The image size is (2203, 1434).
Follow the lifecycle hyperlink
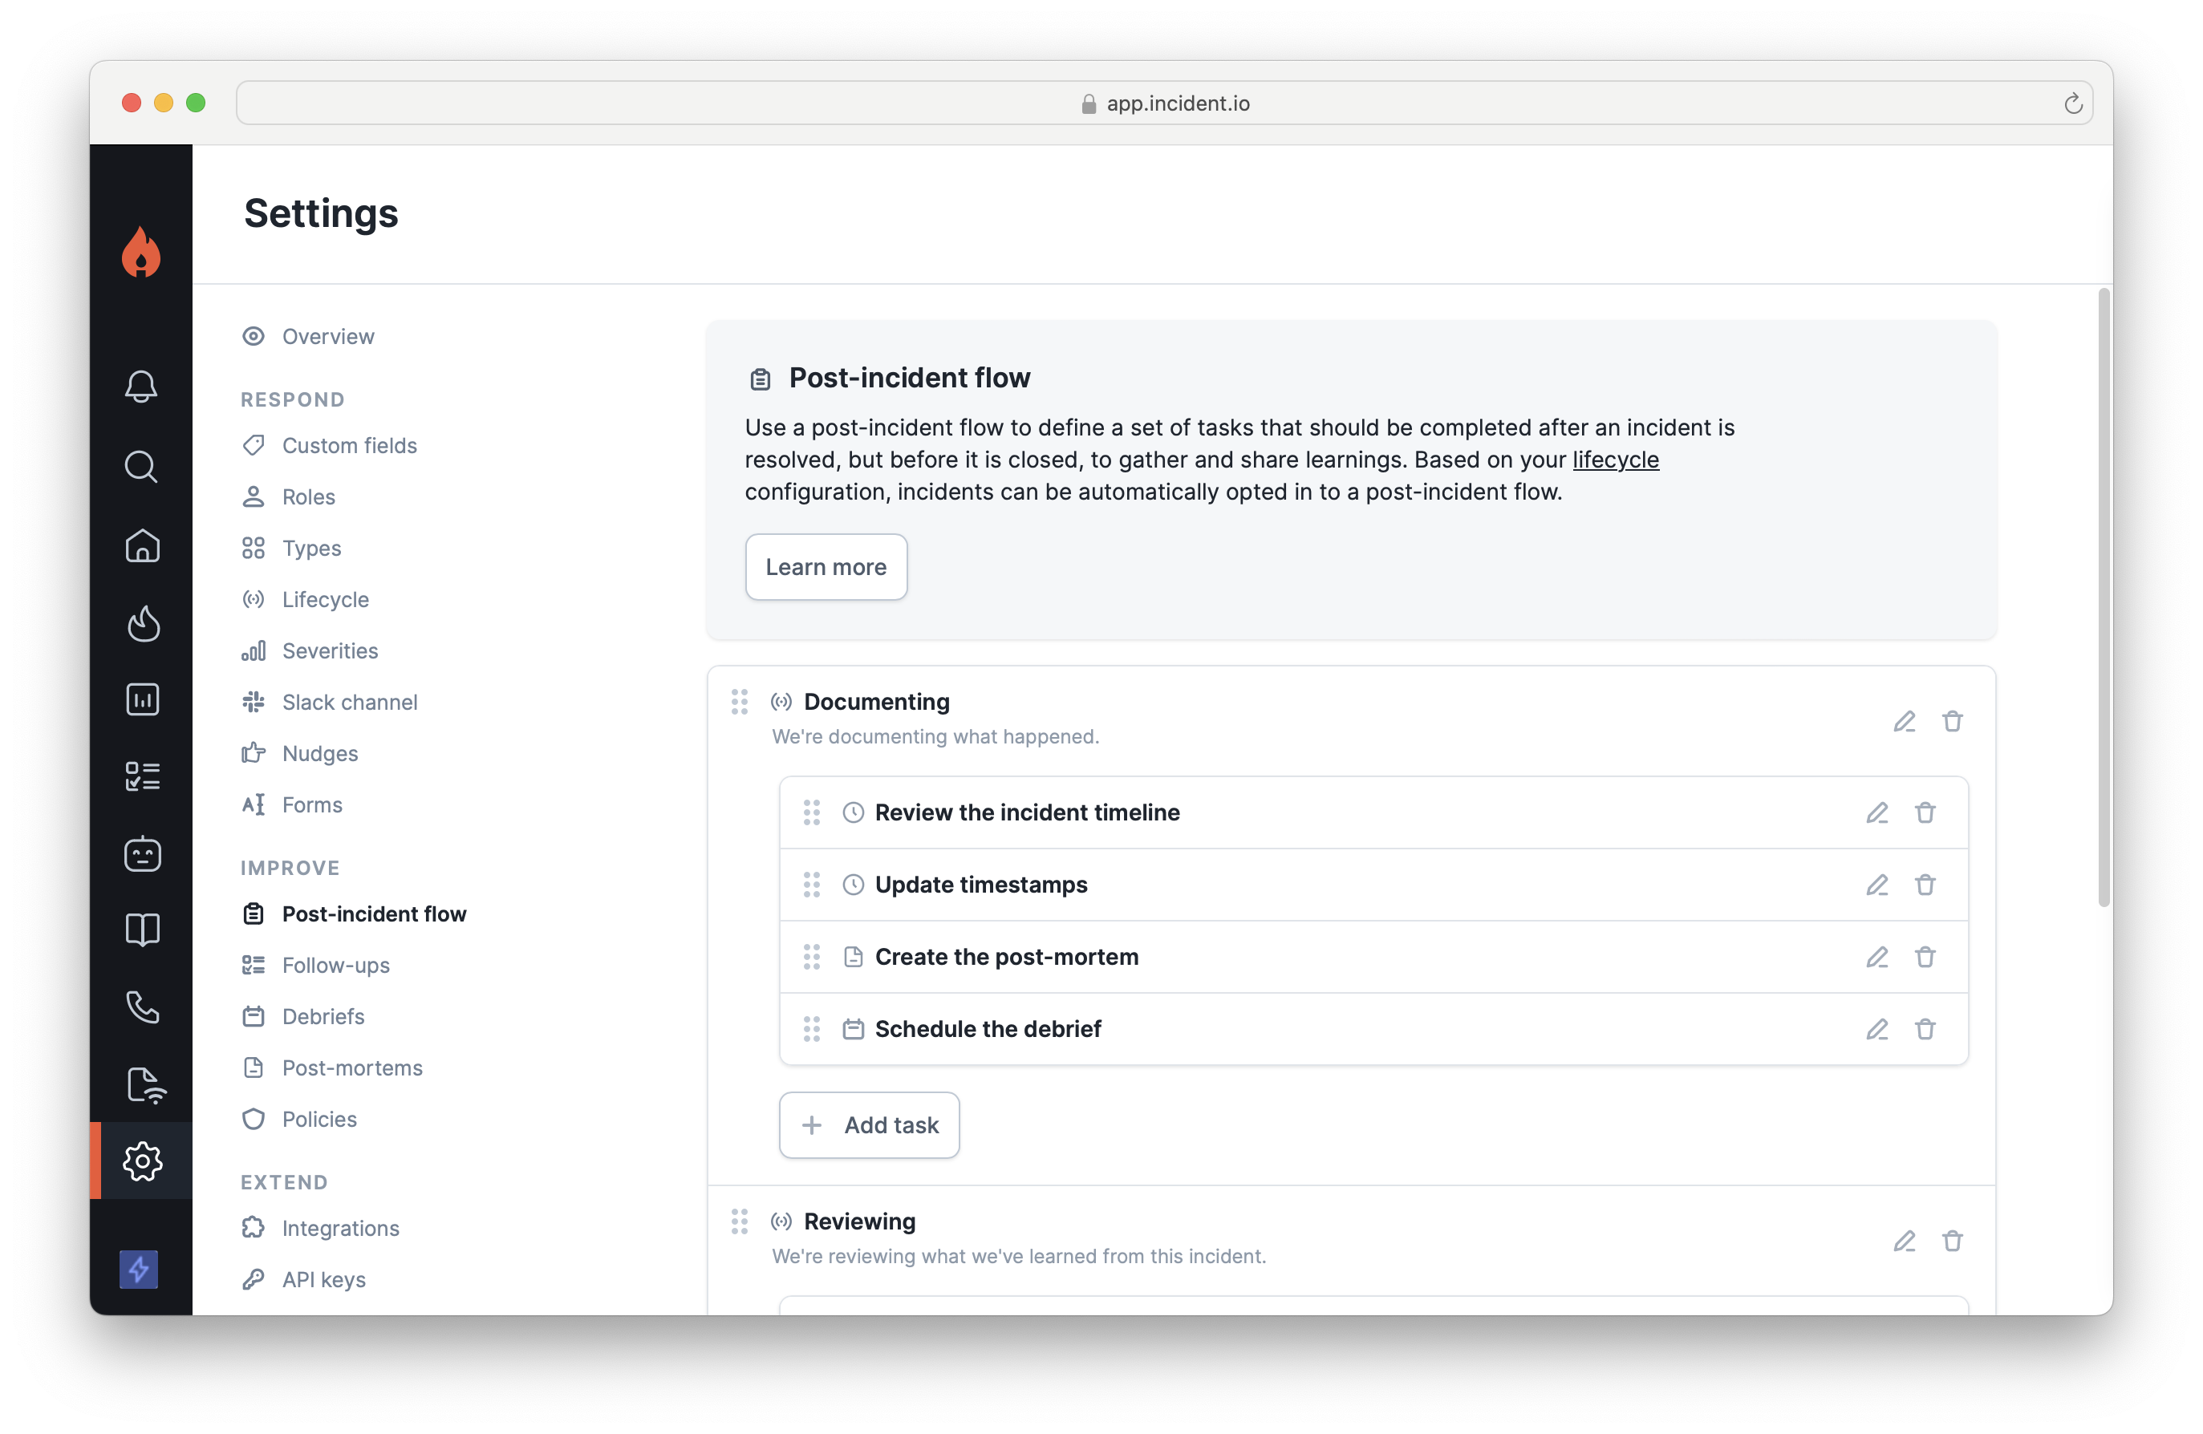click(1615, 460)
